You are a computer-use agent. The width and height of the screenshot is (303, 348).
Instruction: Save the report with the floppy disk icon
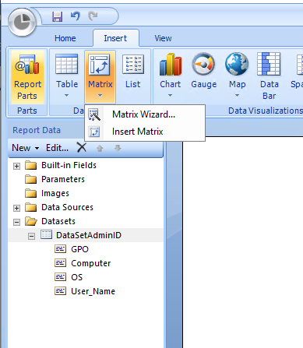57,16
